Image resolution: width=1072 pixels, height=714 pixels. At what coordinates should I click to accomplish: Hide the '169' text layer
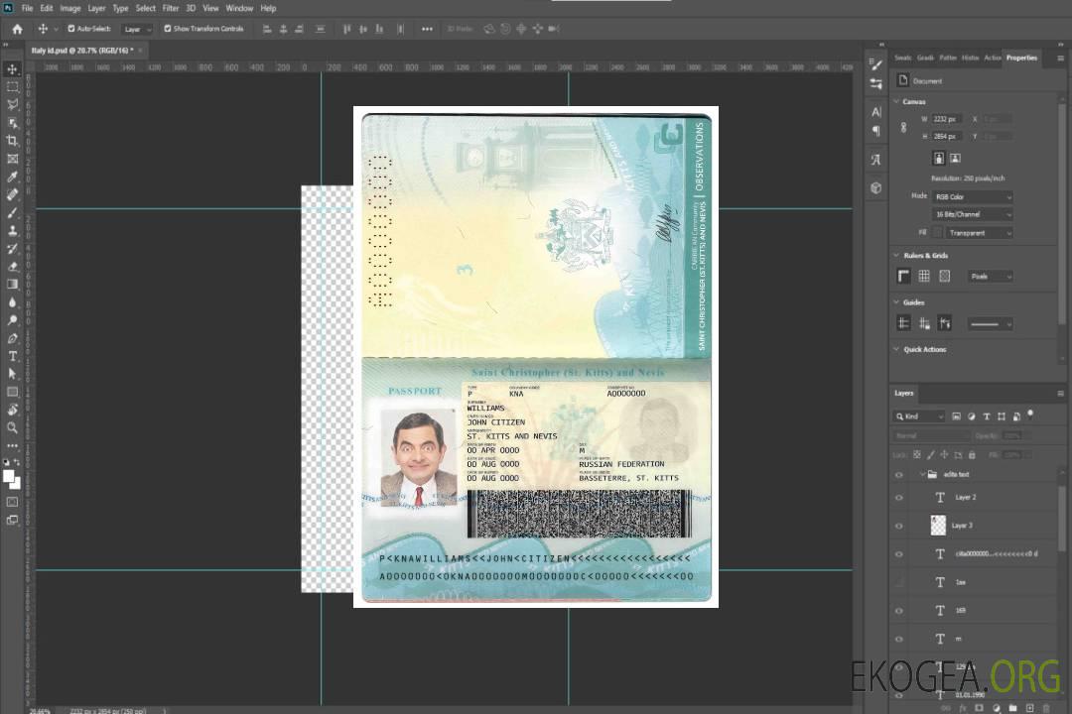pyautogui.click(x=899, y=611)
